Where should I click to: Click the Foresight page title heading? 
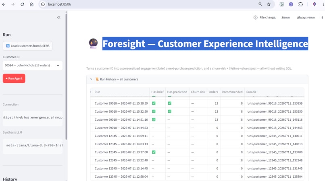pyautogui.click(x=205, y=44)
